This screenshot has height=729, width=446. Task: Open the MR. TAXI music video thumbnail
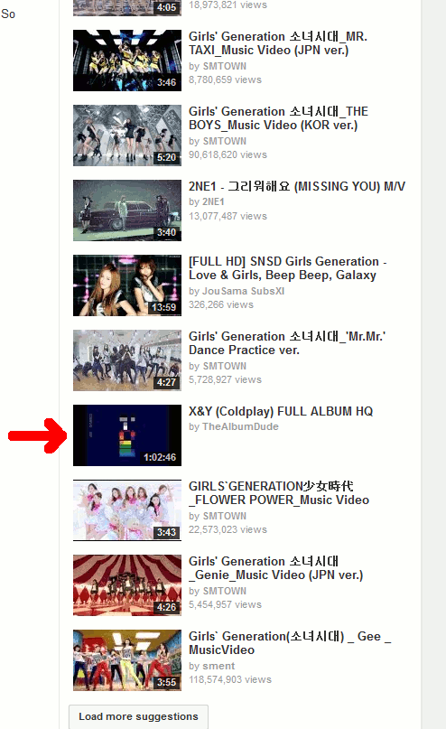[126, 61]
